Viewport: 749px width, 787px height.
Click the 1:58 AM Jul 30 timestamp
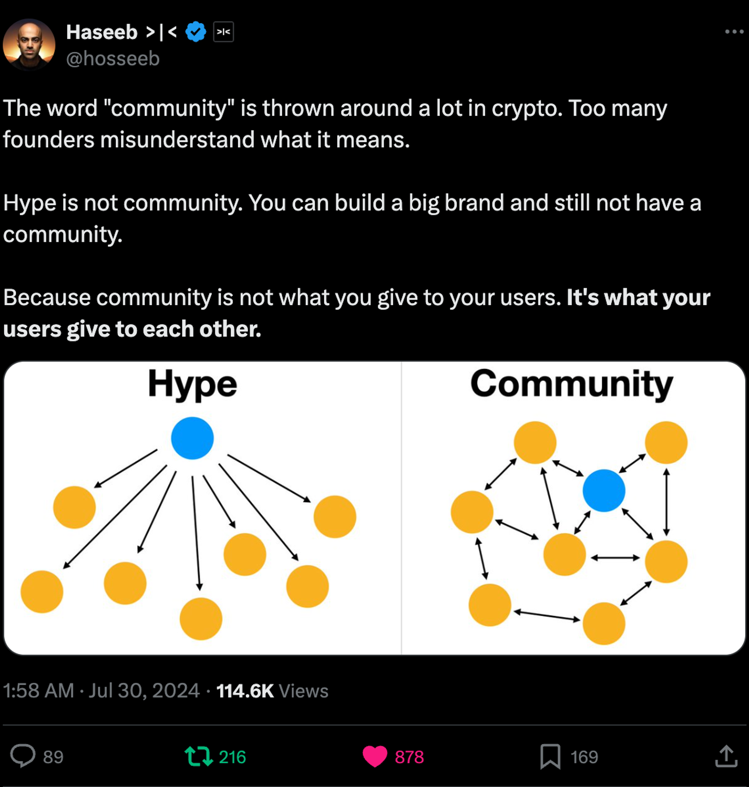click(x=101, y=690)
